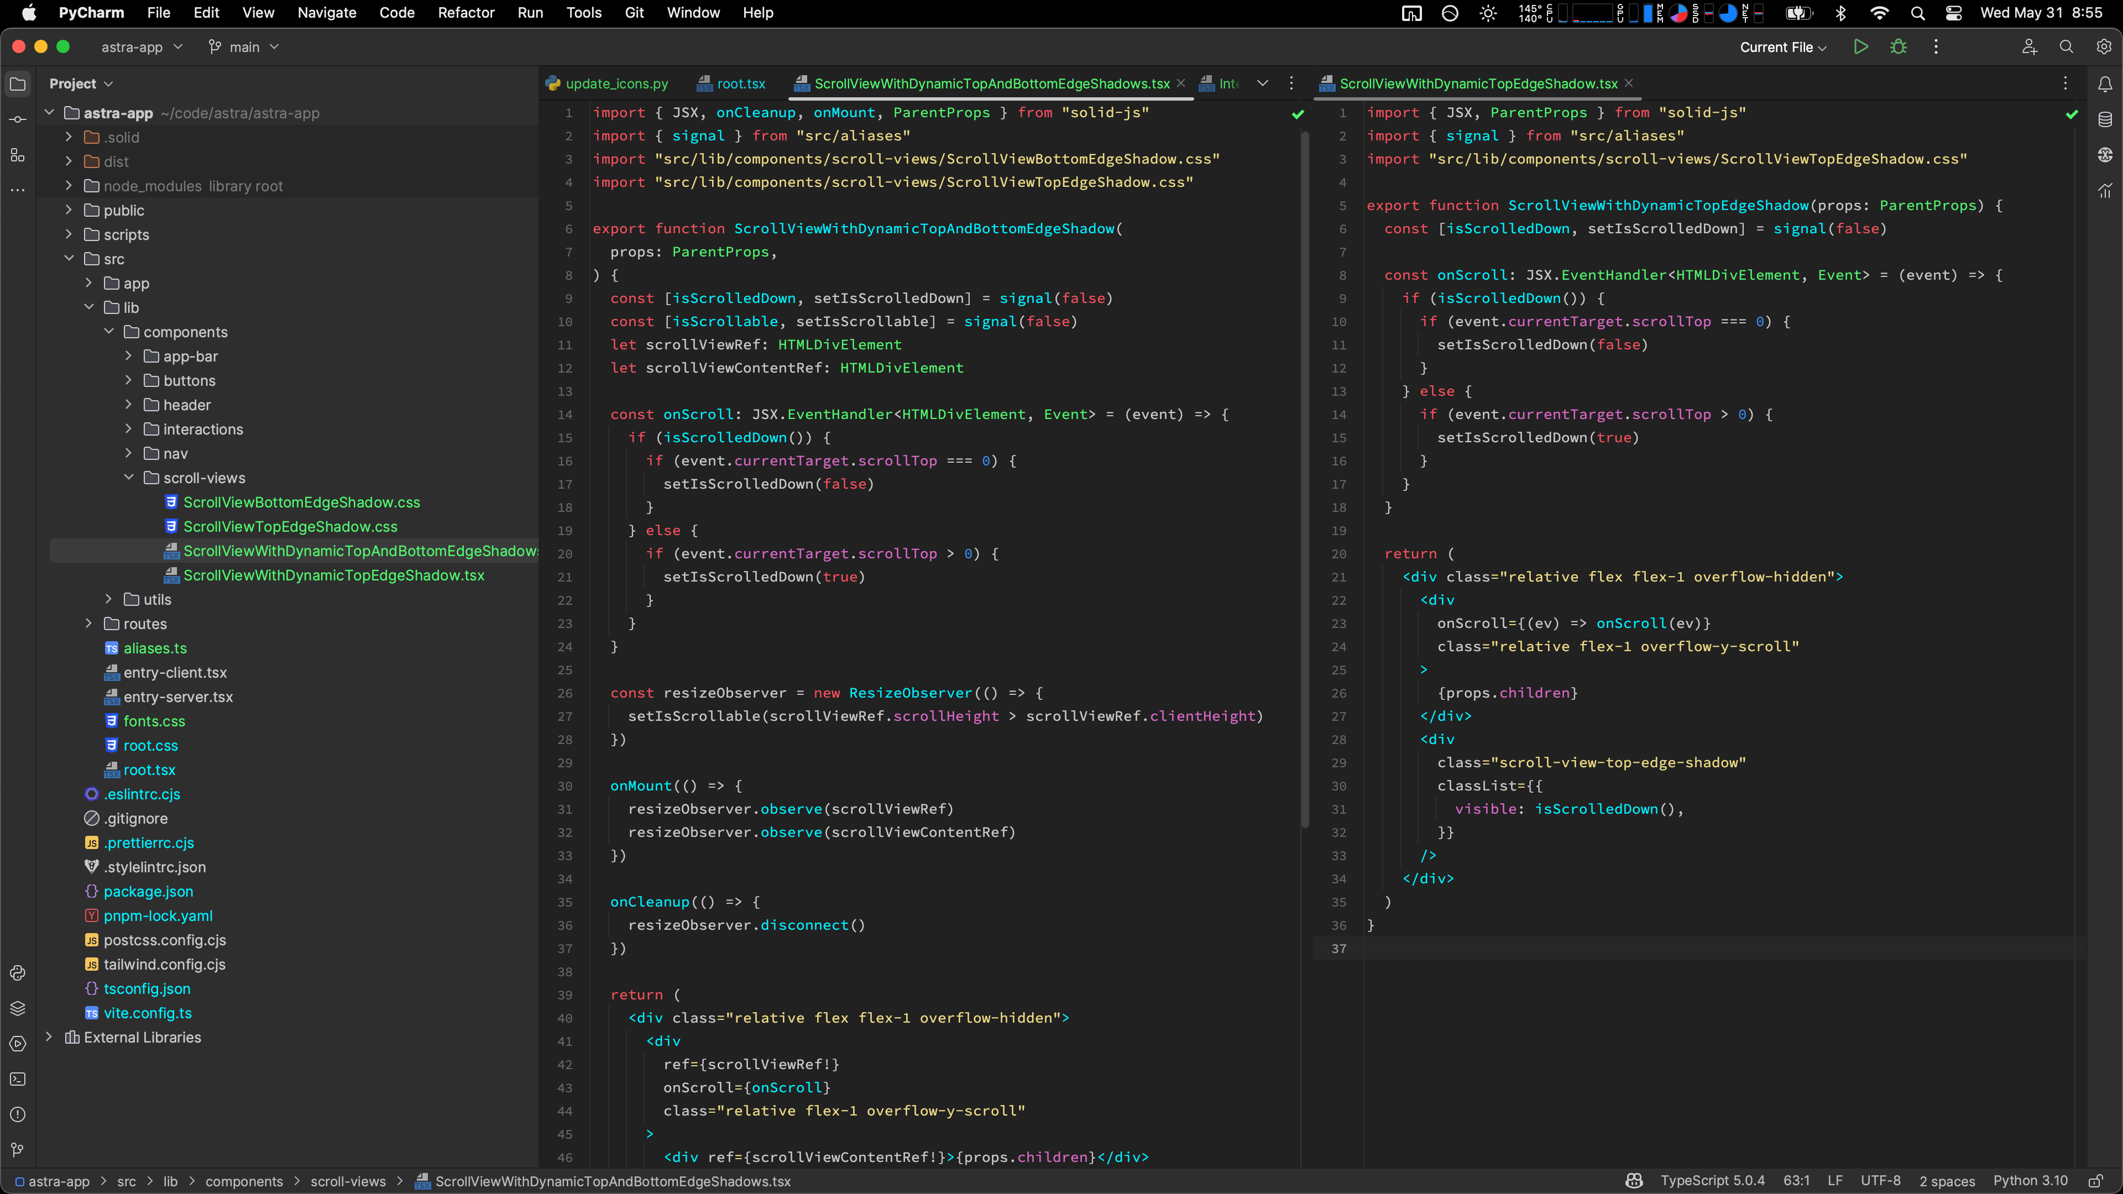Click the IDE settings gear icon

[2103, 47]
